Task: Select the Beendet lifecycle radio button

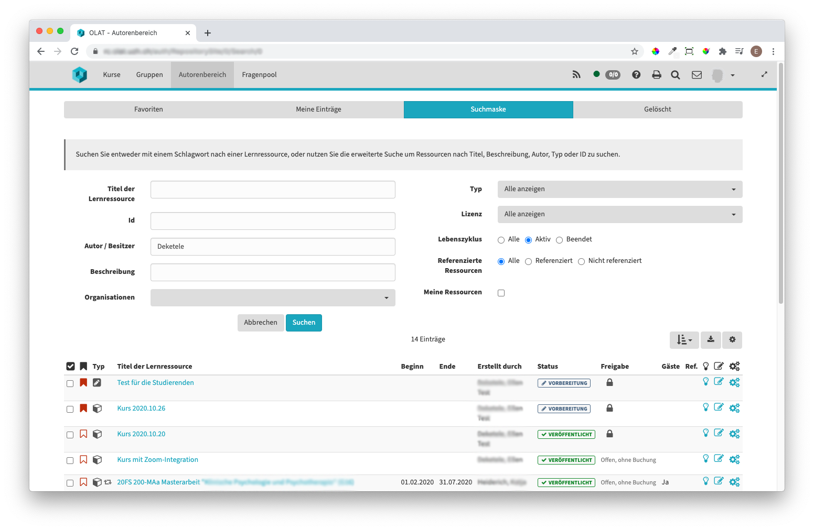Action: coord(560,240)
